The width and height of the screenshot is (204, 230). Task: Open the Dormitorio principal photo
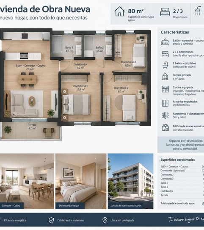81,181
